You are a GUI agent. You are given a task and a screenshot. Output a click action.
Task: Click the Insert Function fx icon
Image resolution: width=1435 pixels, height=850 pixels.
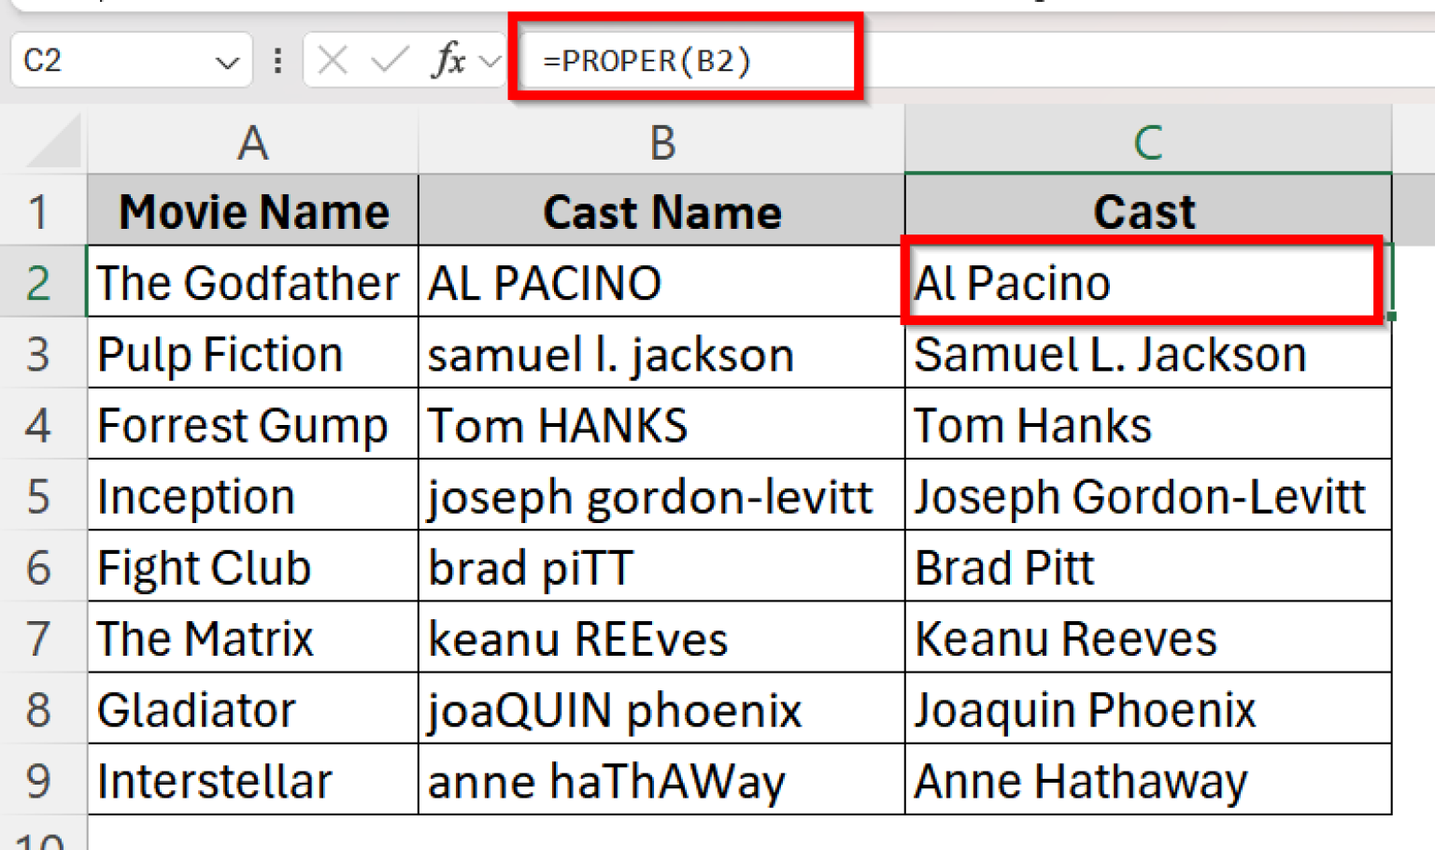(448, 61)
